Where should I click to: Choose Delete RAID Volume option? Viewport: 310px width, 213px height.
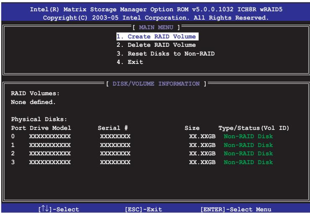click(x=156, y=45)
